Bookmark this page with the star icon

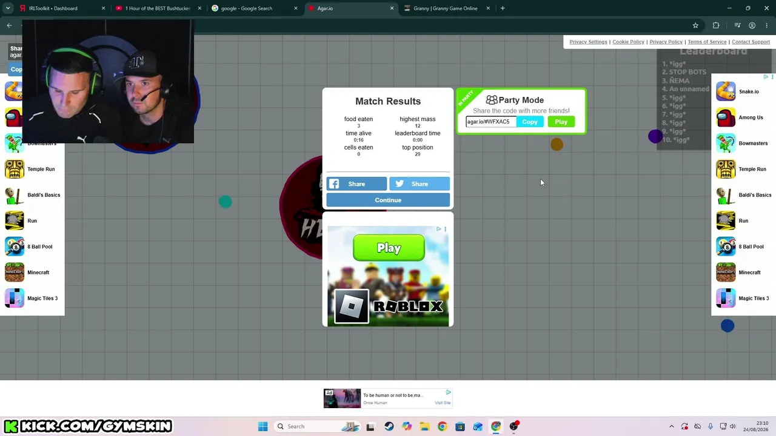[x=695, y=25]
